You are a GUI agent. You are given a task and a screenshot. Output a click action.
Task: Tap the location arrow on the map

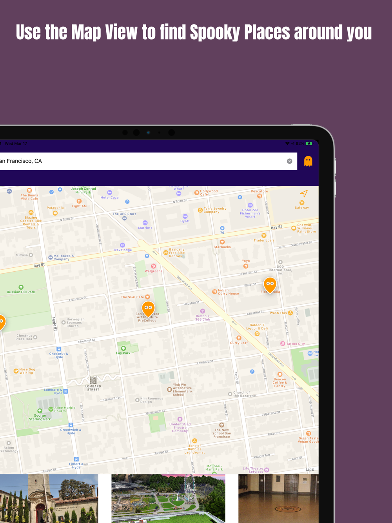click(x=304, y=193)
